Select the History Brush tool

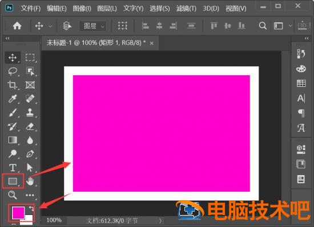(13, 127)
